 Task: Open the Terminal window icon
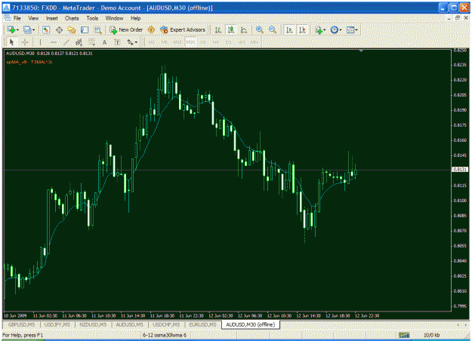(85, 29)
